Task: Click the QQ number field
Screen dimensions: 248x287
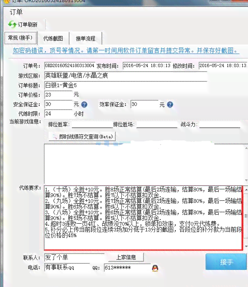Action: 127,268
